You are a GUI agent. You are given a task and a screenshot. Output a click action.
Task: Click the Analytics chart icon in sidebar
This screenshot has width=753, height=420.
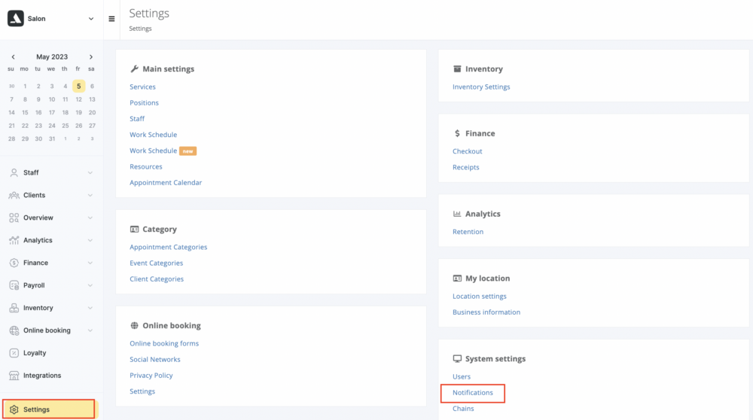(x=14, y=240)
